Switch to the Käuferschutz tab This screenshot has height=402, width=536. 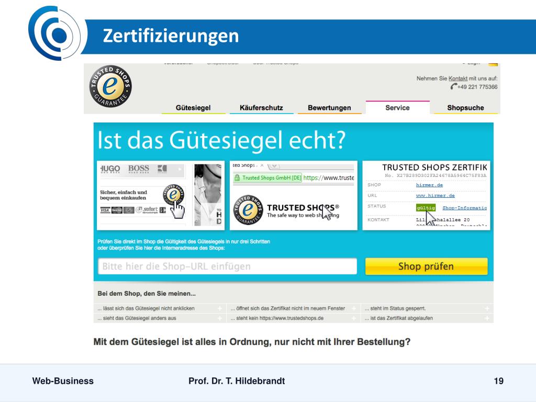tap(261, 108)
